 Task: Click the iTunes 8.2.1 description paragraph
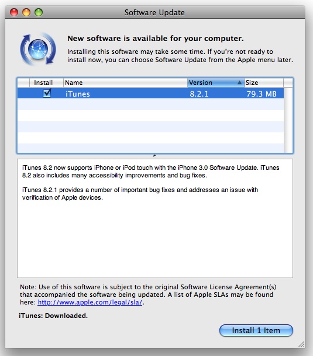tap(140, 193)
